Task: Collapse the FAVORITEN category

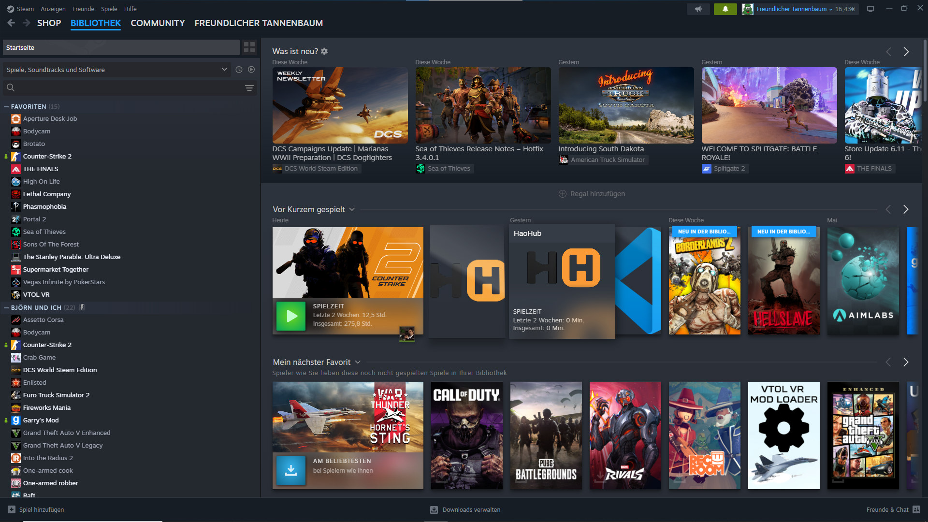Action: click(x=6, y=107)
